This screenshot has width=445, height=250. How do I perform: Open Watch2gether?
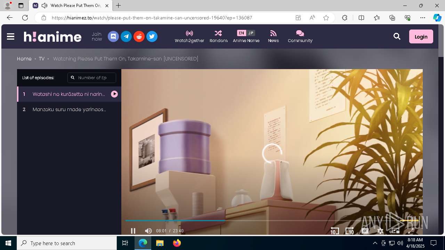tap(189, 36)
